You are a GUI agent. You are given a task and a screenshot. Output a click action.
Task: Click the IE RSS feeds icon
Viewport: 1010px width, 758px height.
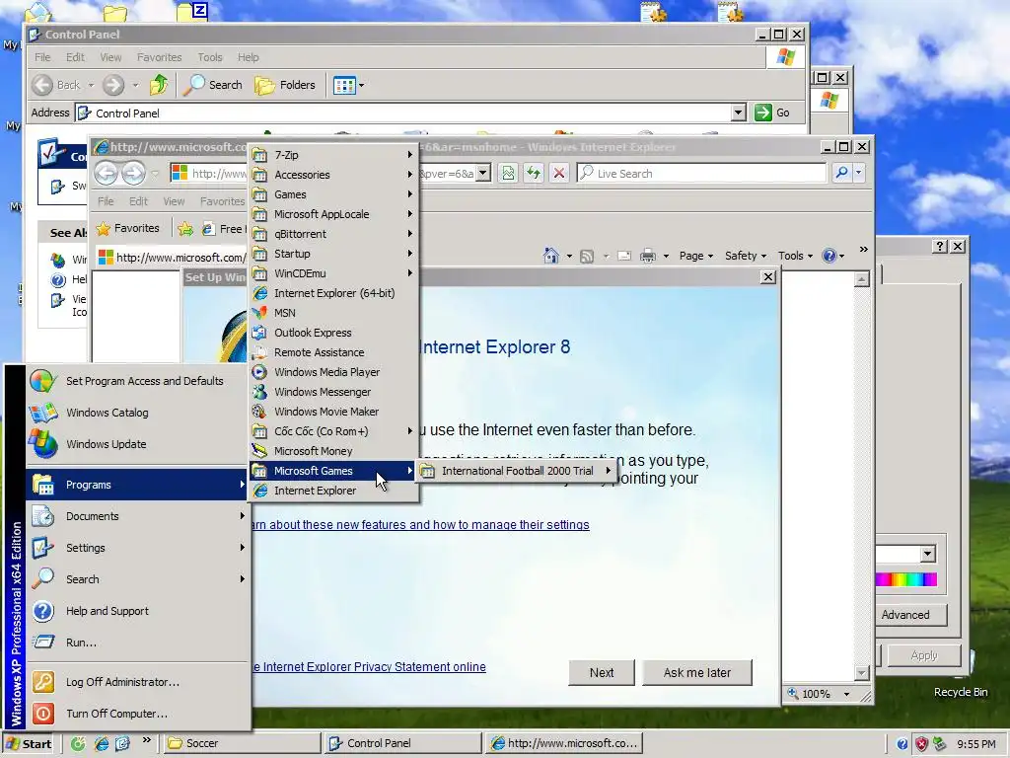[x=587, y=257]
